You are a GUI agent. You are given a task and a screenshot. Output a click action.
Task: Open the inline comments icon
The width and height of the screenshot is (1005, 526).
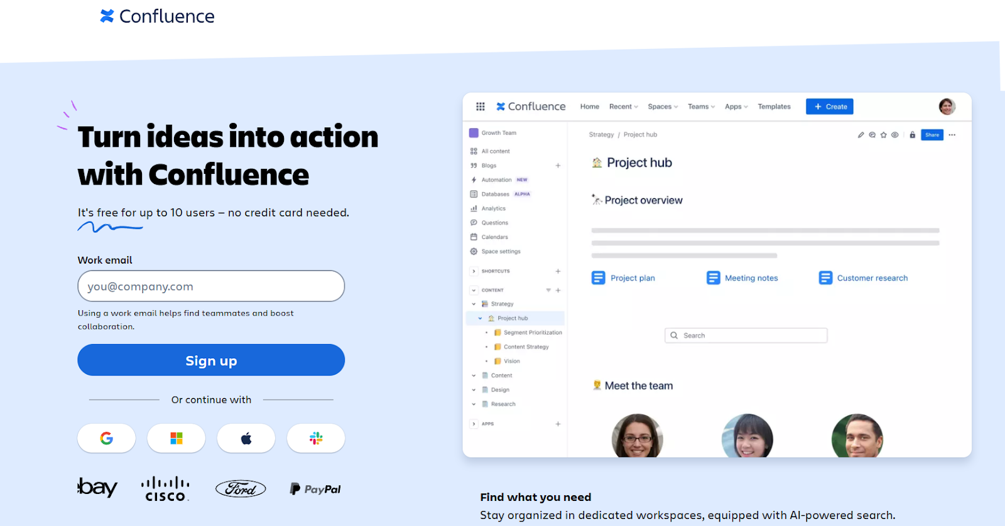(872, 135)
